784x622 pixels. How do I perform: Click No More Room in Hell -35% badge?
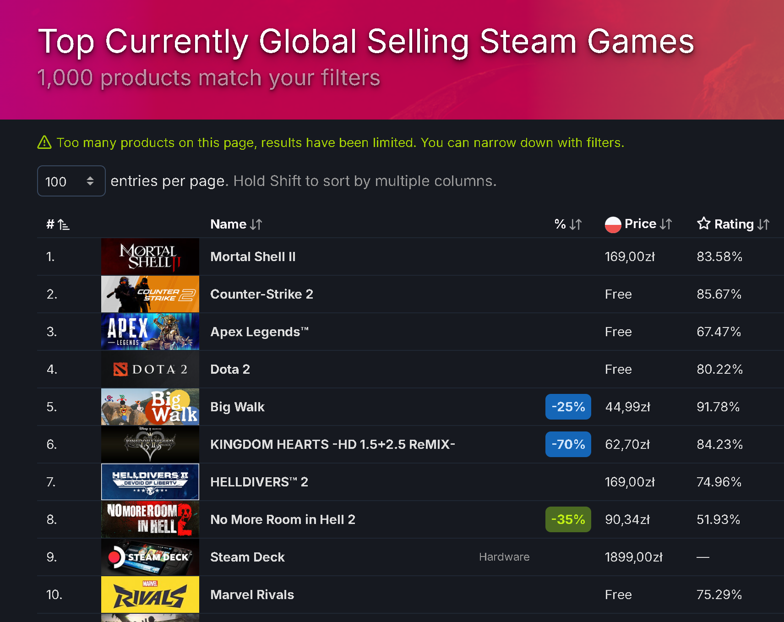click(568, 519)
